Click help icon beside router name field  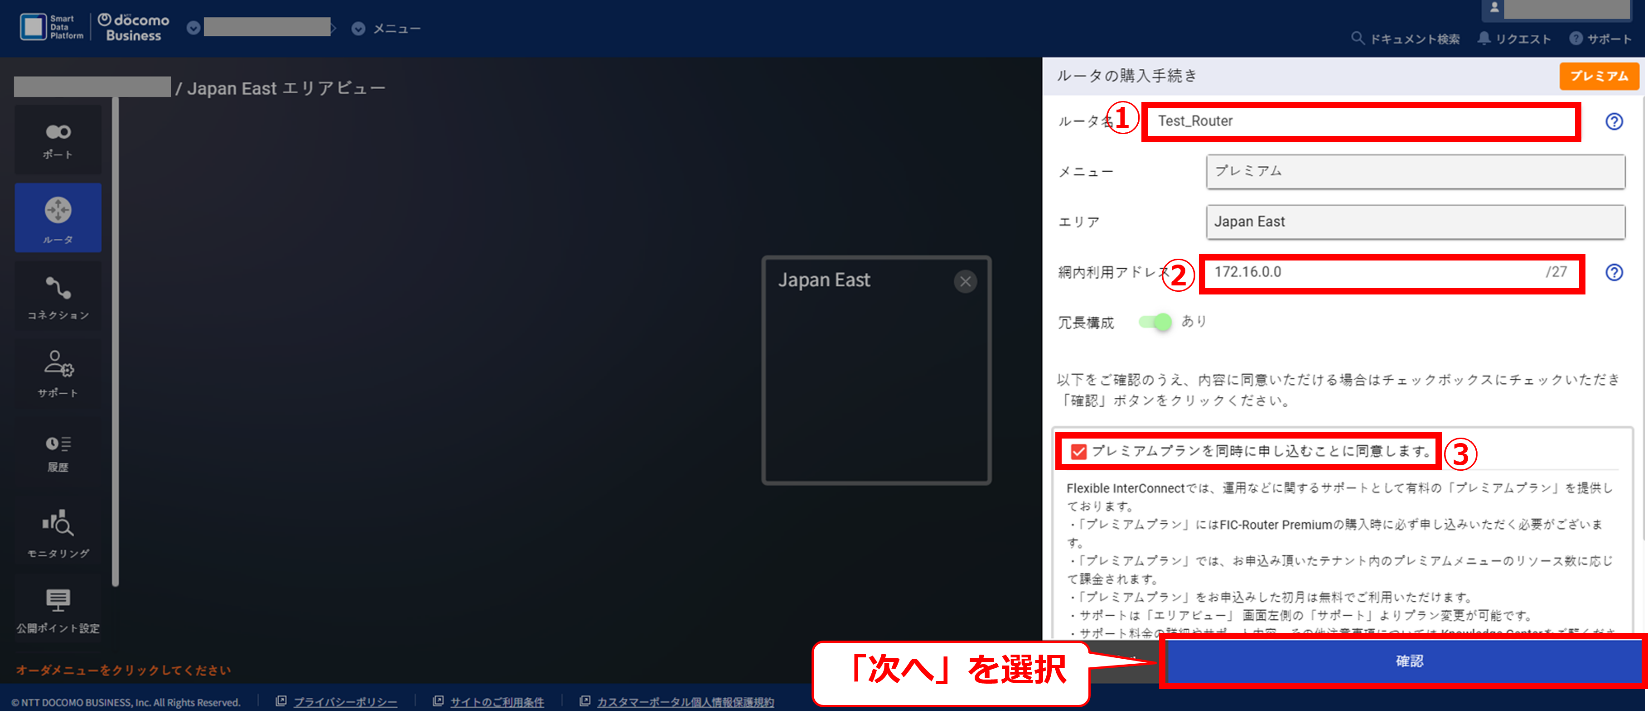click(x=1614, y=121)
